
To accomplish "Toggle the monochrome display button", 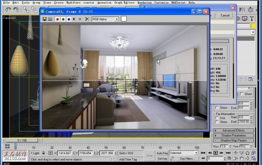I will pos(80,19).
